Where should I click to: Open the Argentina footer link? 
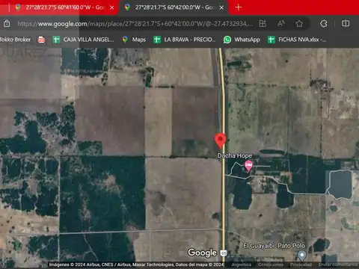click(242, 265)
